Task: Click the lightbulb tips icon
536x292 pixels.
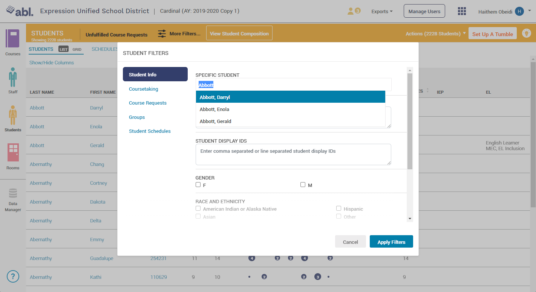Action: [526, 33]
